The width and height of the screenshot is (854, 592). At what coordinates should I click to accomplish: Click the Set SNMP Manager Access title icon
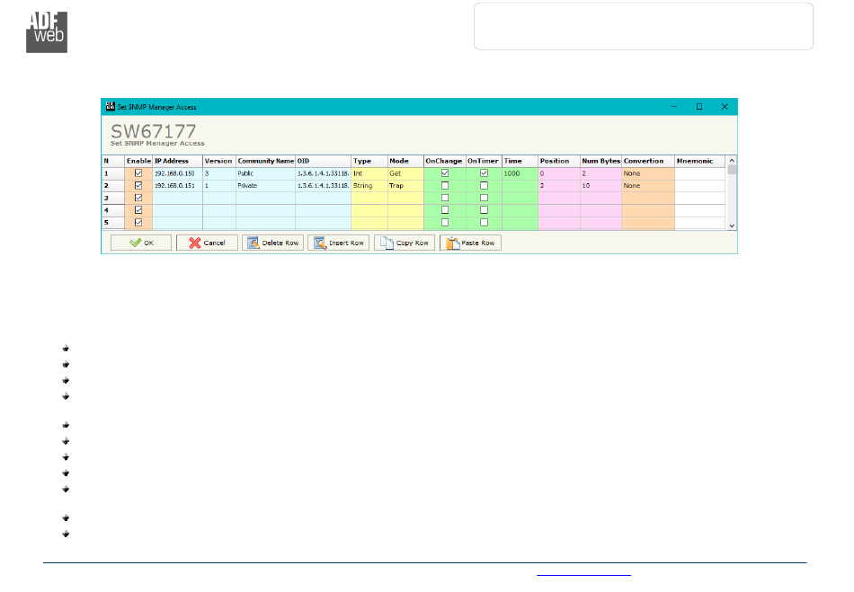pyautogui.click(x=111, y=107)
